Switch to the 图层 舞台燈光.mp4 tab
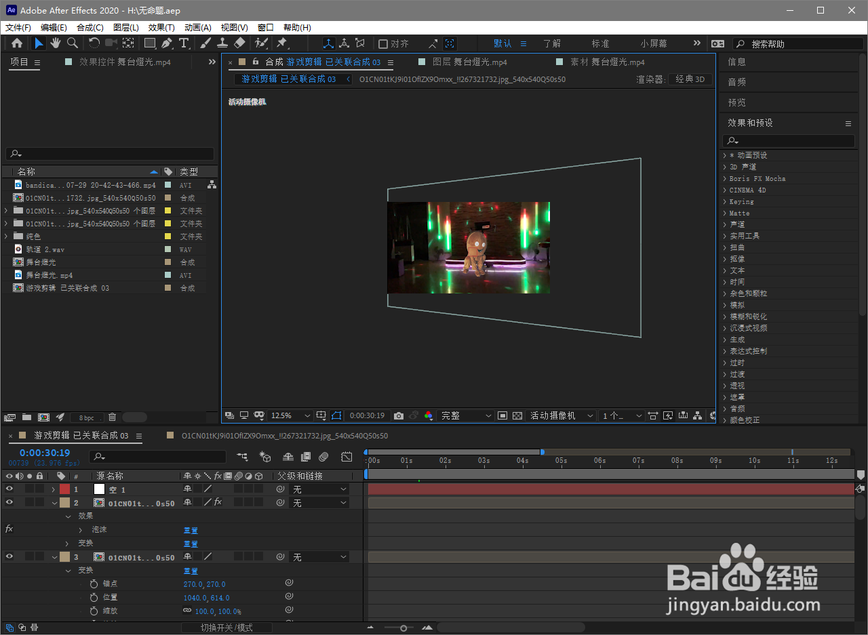This screenshot has height=635, width=868. tap(470, 62)
